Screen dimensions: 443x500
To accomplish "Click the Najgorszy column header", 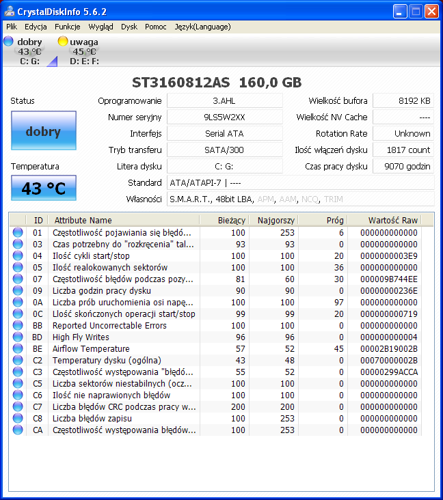I will pyautogui.click(x=273, y=221).
